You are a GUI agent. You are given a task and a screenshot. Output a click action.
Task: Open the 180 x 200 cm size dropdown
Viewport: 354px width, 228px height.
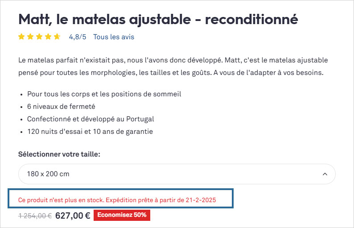[177, 174]
